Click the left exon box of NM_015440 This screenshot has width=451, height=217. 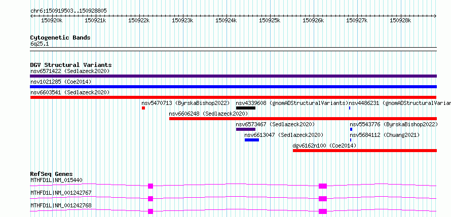coord(151,186)
